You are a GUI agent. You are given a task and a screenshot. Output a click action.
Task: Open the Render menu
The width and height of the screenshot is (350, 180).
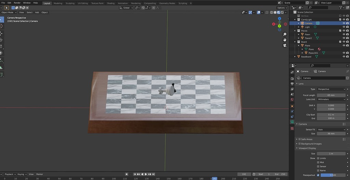click(x=17, y=3)
